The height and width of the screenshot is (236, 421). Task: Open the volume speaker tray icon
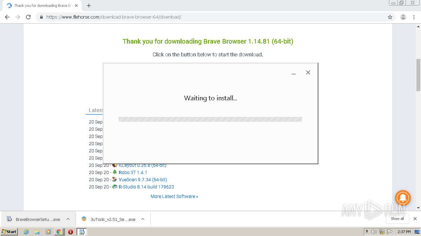pos(374,232)
